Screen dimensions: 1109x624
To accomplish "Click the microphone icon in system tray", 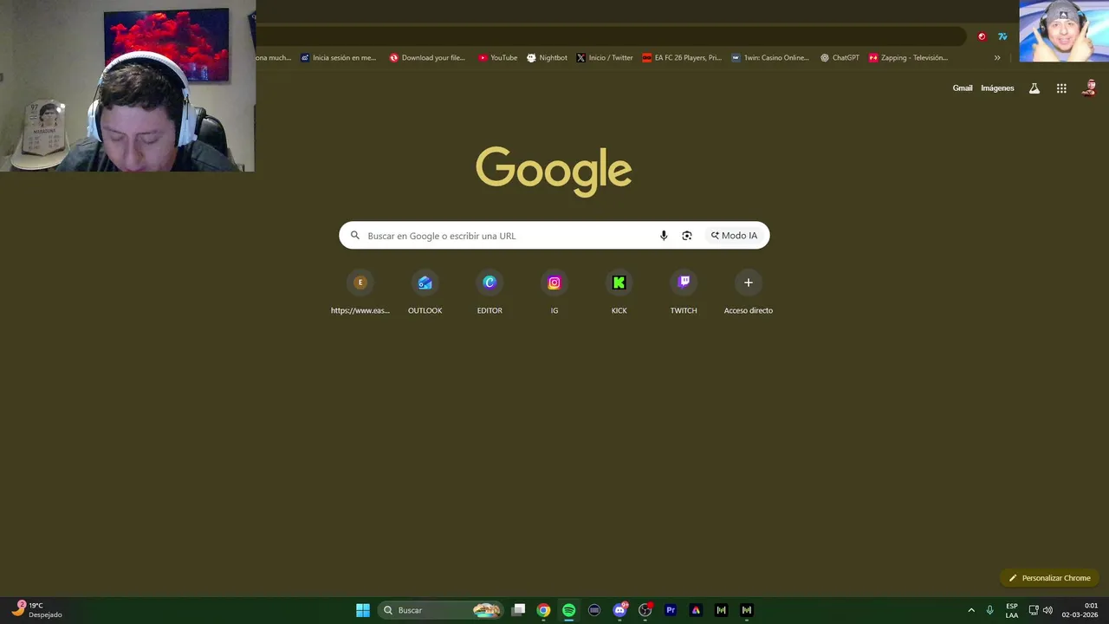I will point(989,610).
